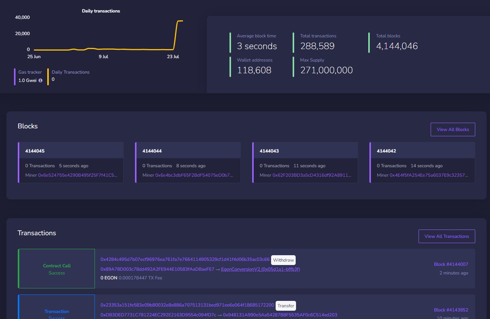Click the 271,000,000 max supply value
The height and width of the screenshot is (319, 490).
click(x=326, y=70)
